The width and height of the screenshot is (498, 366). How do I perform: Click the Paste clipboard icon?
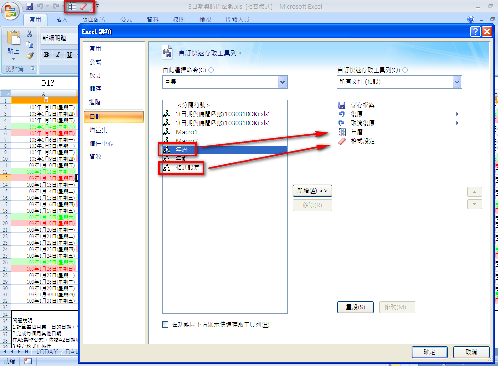(13, 38)
